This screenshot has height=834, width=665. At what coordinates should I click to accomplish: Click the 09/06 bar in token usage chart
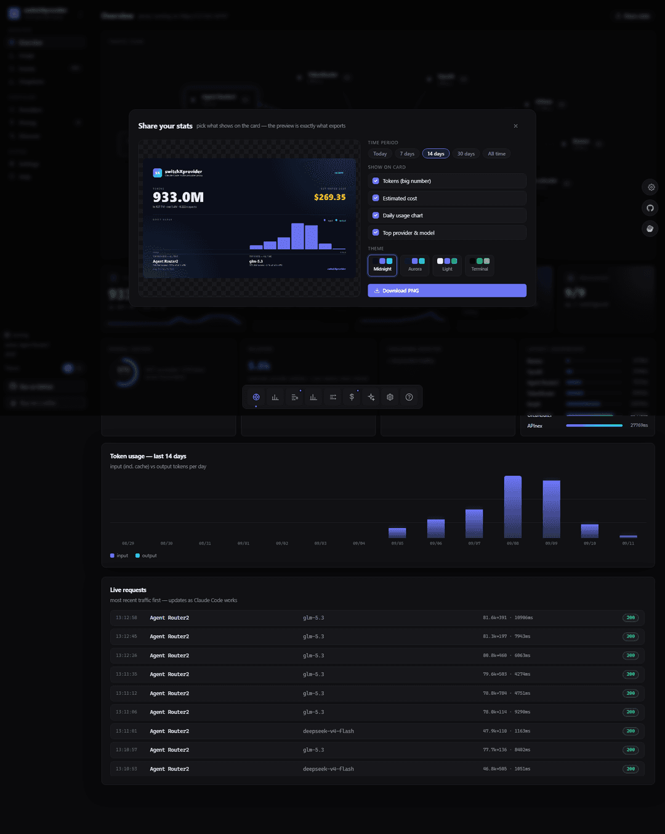pos(436,529)
